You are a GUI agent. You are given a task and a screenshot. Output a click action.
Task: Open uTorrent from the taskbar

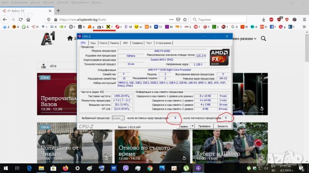(186, 168)
